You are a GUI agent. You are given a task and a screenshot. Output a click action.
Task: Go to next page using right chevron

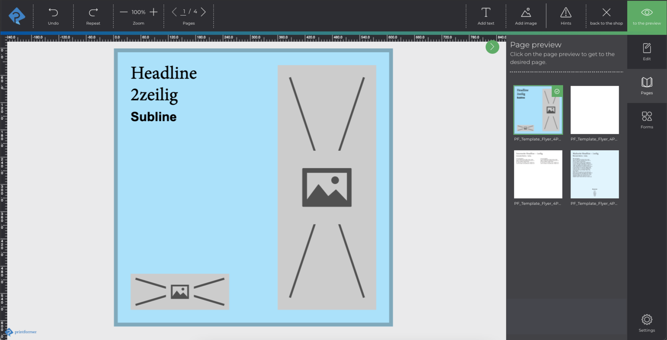click(203, 12)
